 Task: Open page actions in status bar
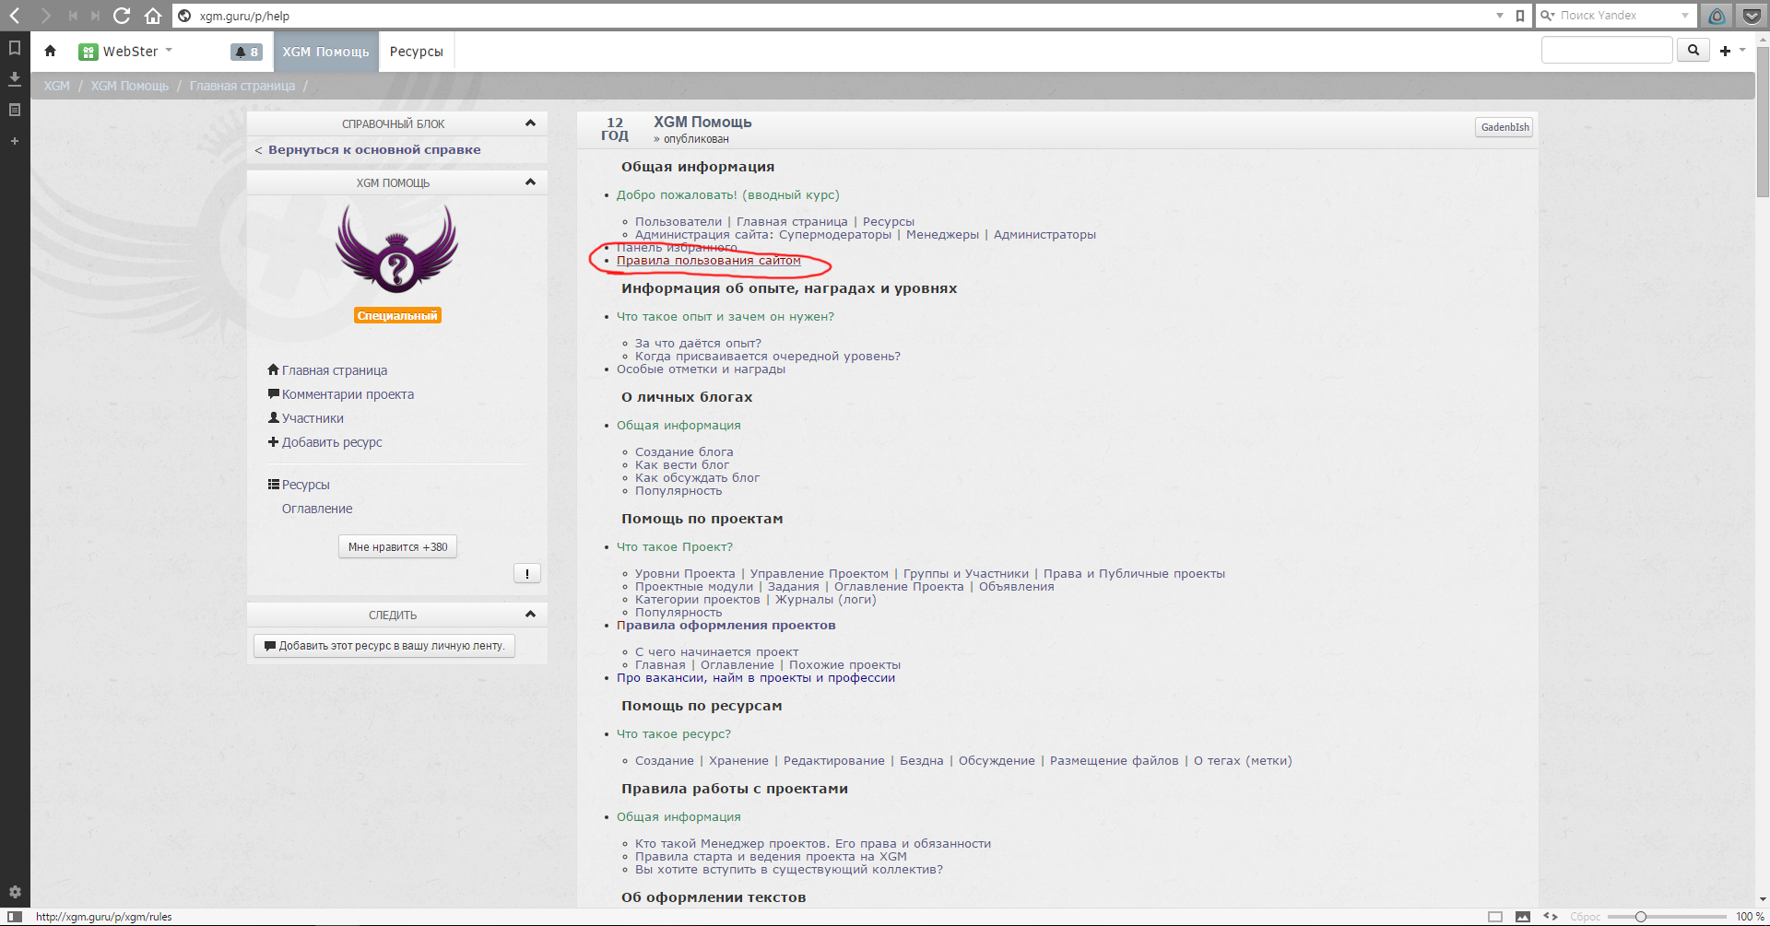coord(1551,917)
